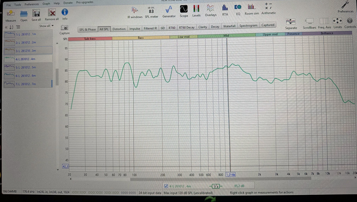357x202 pixels.
Task: Open the measurement sort order menu
Action: (x=12, y=27)
